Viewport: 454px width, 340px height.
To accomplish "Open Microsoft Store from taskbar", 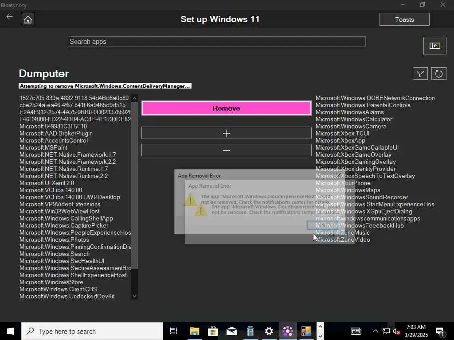I will point(213,331).
